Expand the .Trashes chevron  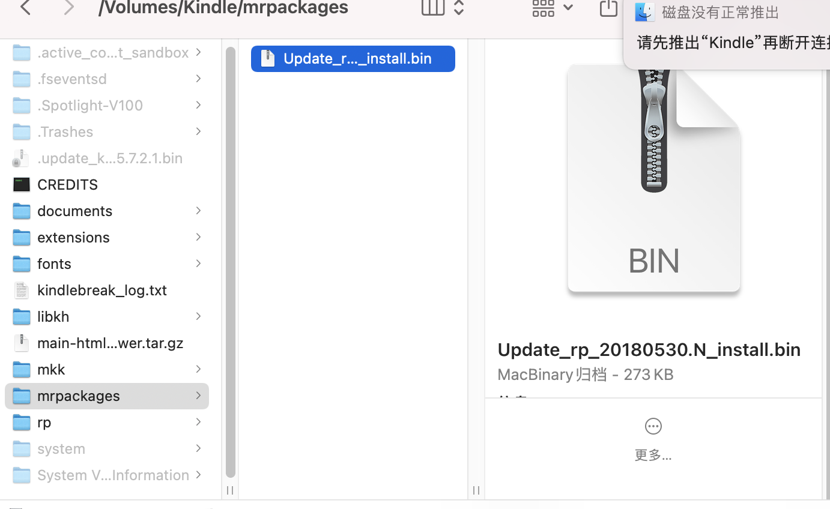198,131
